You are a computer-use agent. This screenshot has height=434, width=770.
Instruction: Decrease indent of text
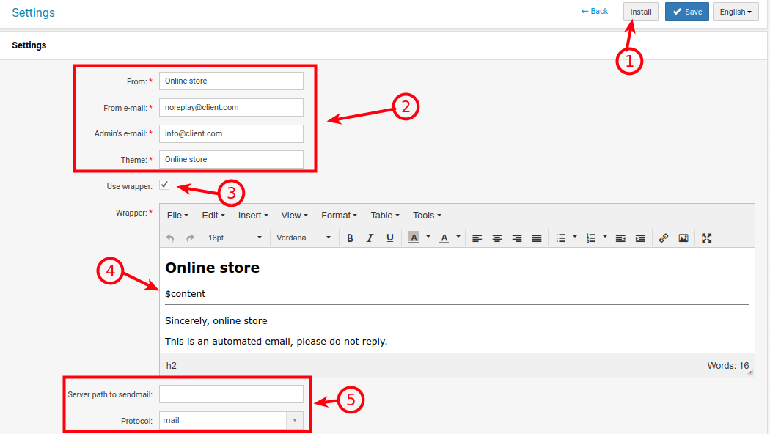[x=620, y=238]
